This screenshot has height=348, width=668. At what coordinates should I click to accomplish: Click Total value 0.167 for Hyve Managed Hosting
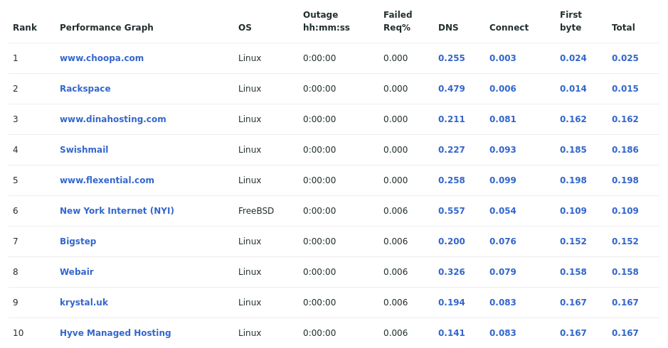click(625, 333)
